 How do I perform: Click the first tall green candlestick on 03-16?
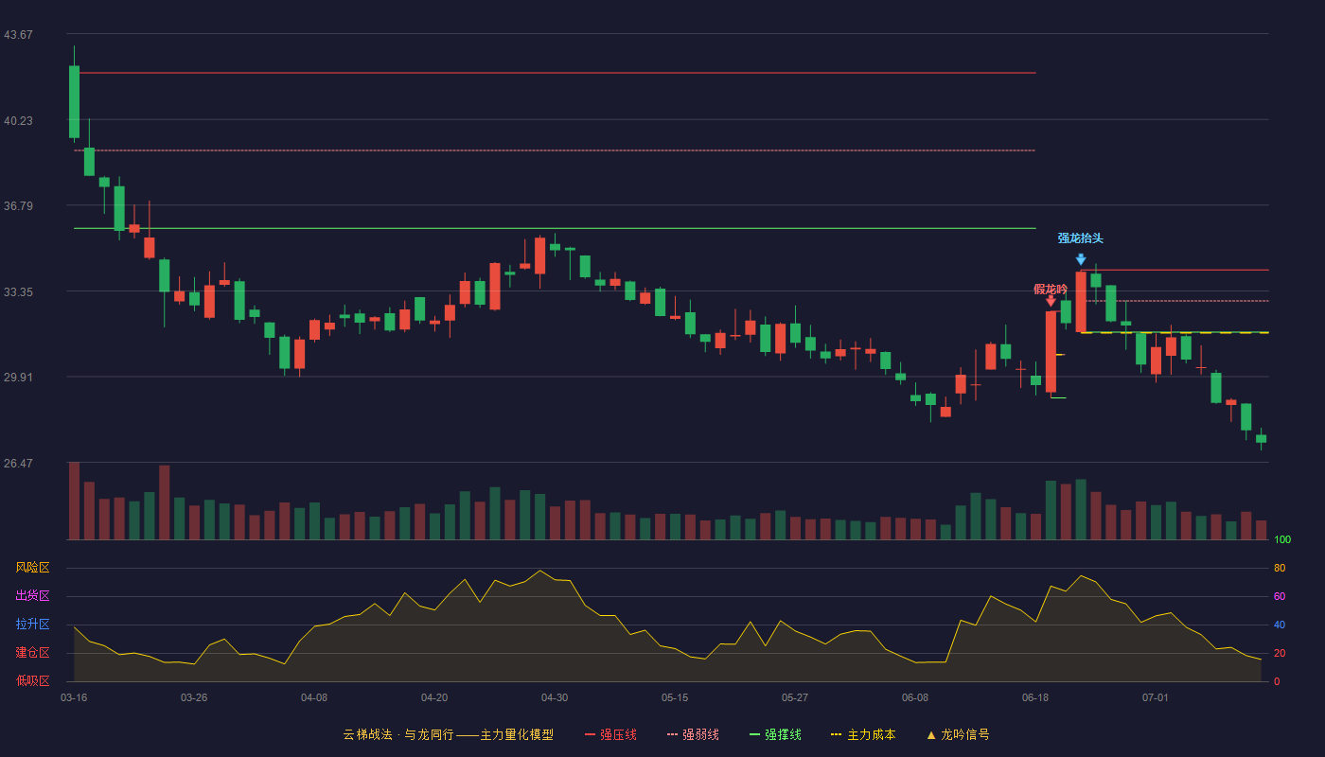(74, 101)
